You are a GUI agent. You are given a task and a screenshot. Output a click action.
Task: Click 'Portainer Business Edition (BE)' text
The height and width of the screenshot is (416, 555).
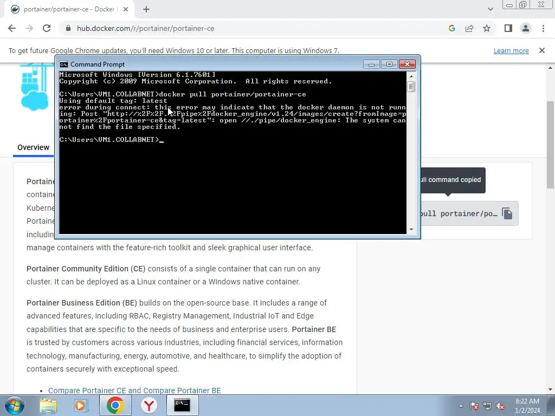coord(82,303)
